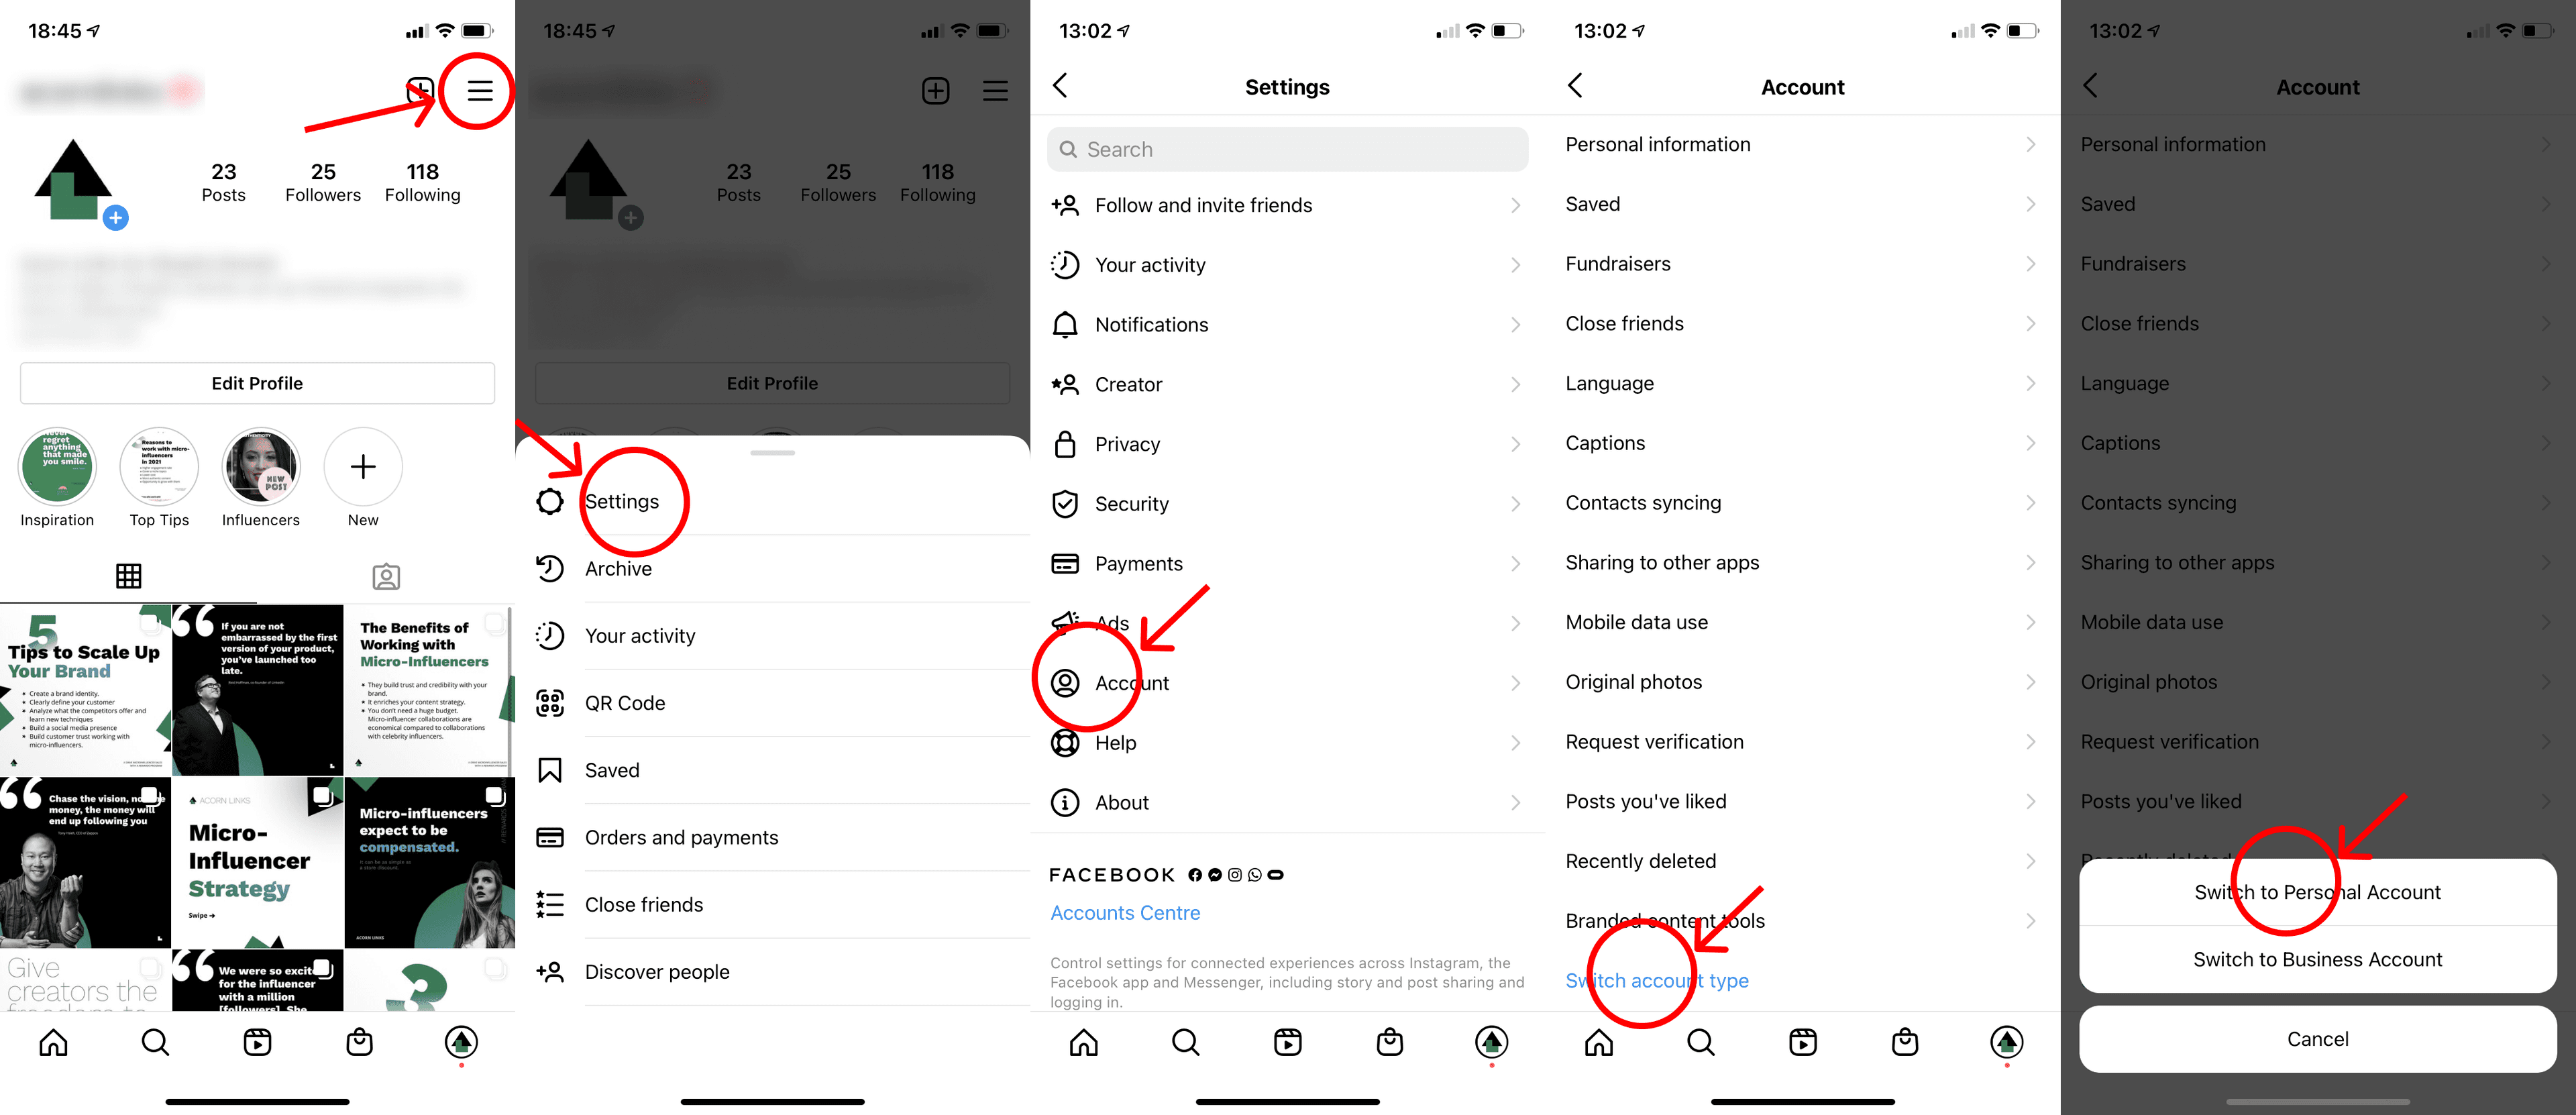The height and width of the screenshot is (1115, 2576).
Task: Select Your activity in the bottom sheet
Action: click(772, 635)
